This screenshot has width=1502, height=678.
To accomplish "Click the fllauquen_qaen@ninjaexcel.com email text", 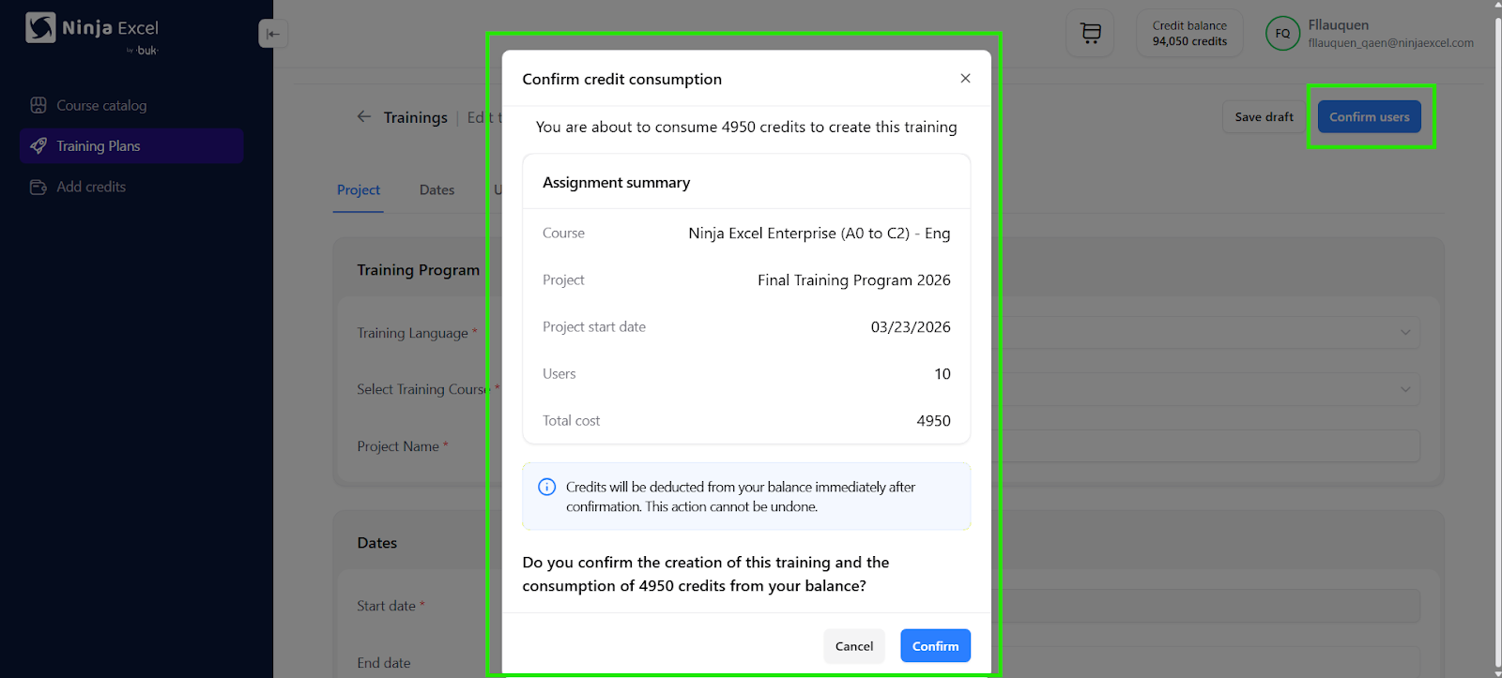I will pyautogui.click(x=1390, y=43).
